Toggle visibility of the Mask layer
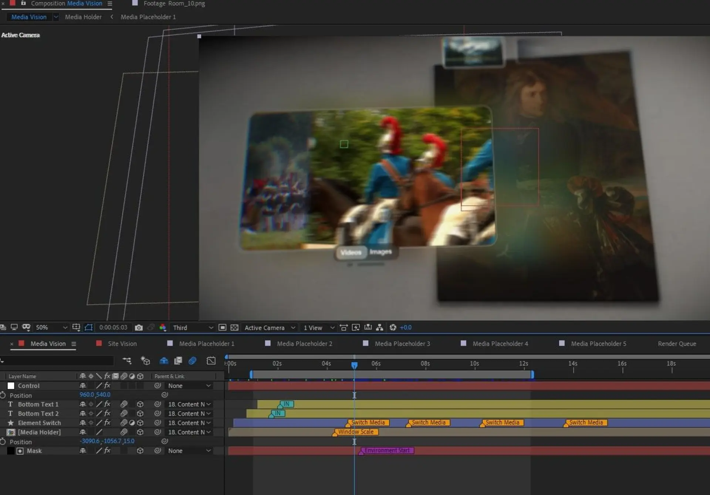This screenshot has height=495, width=710. pos(10,450)
